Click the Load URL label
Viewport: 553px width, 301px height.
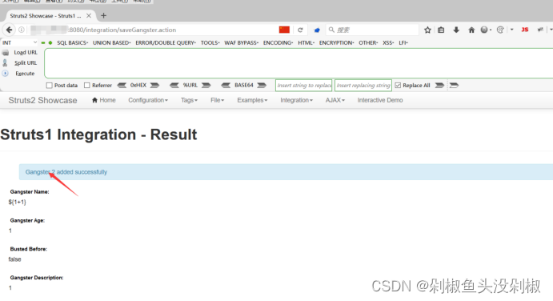[x=26, y=53]
